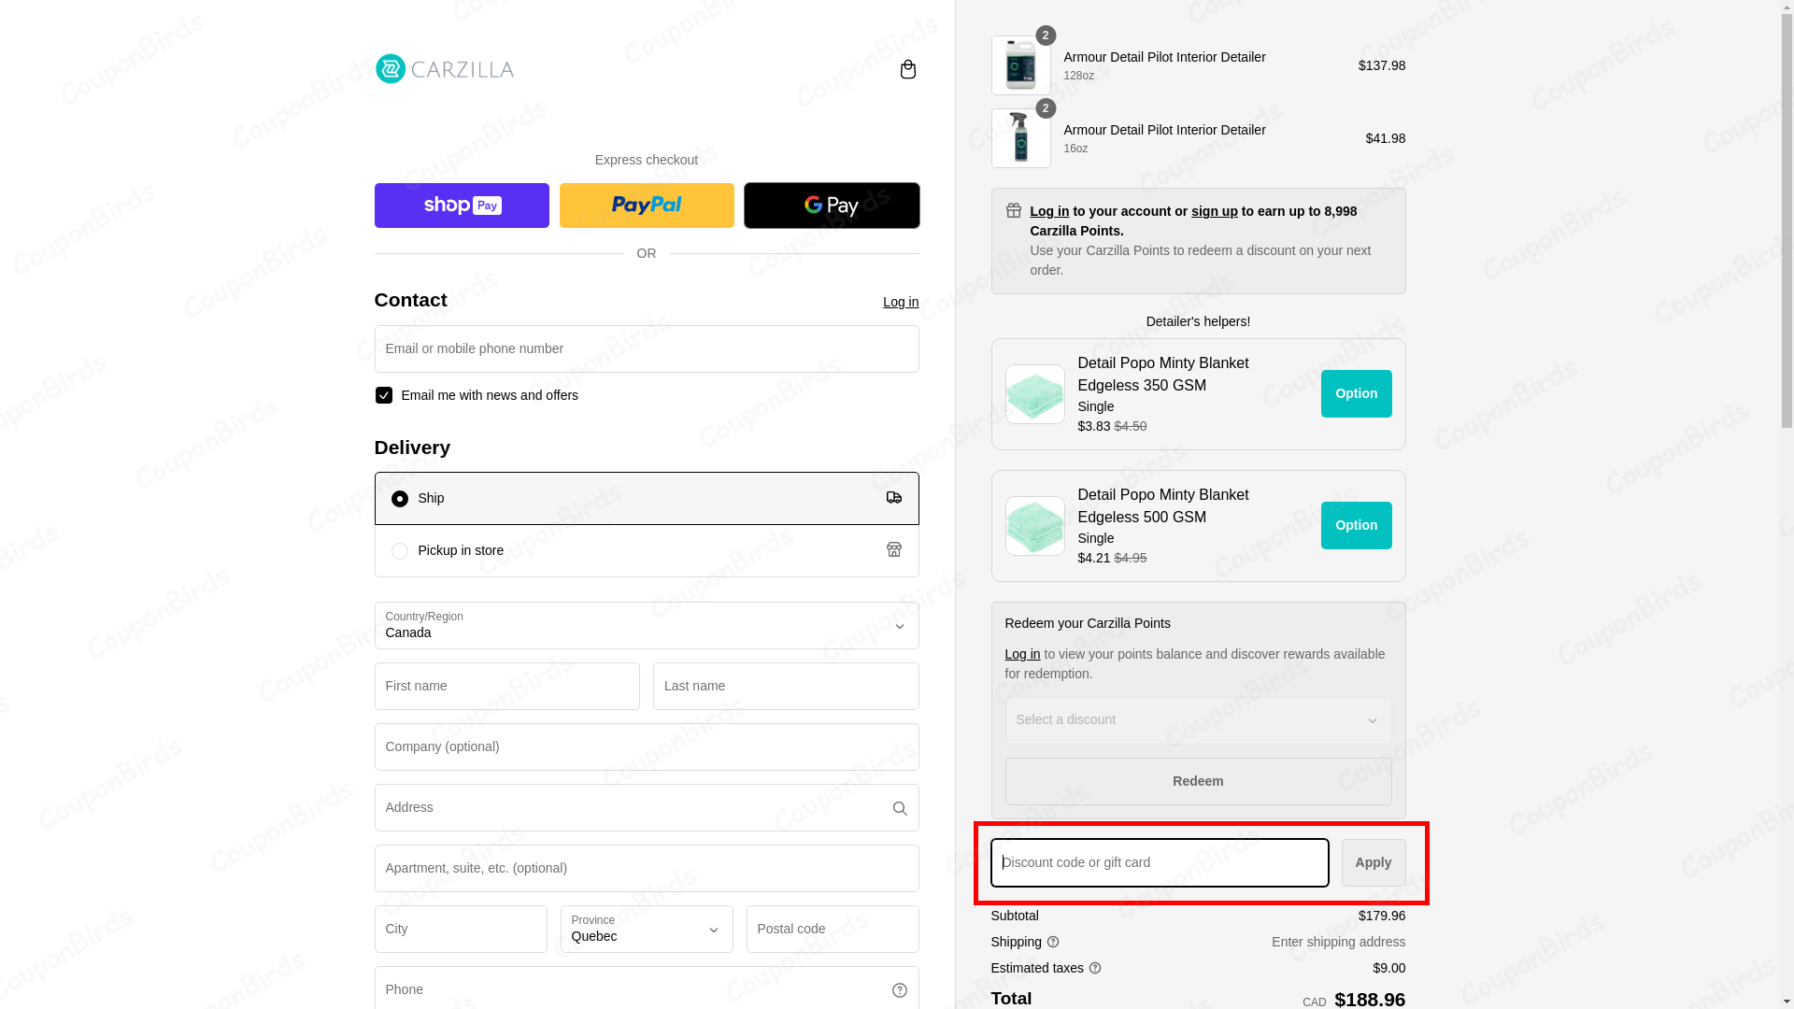Viewport: 1794px width, 1009px height.
Task: Select Pickup in store option
Action: pos(400,551)
